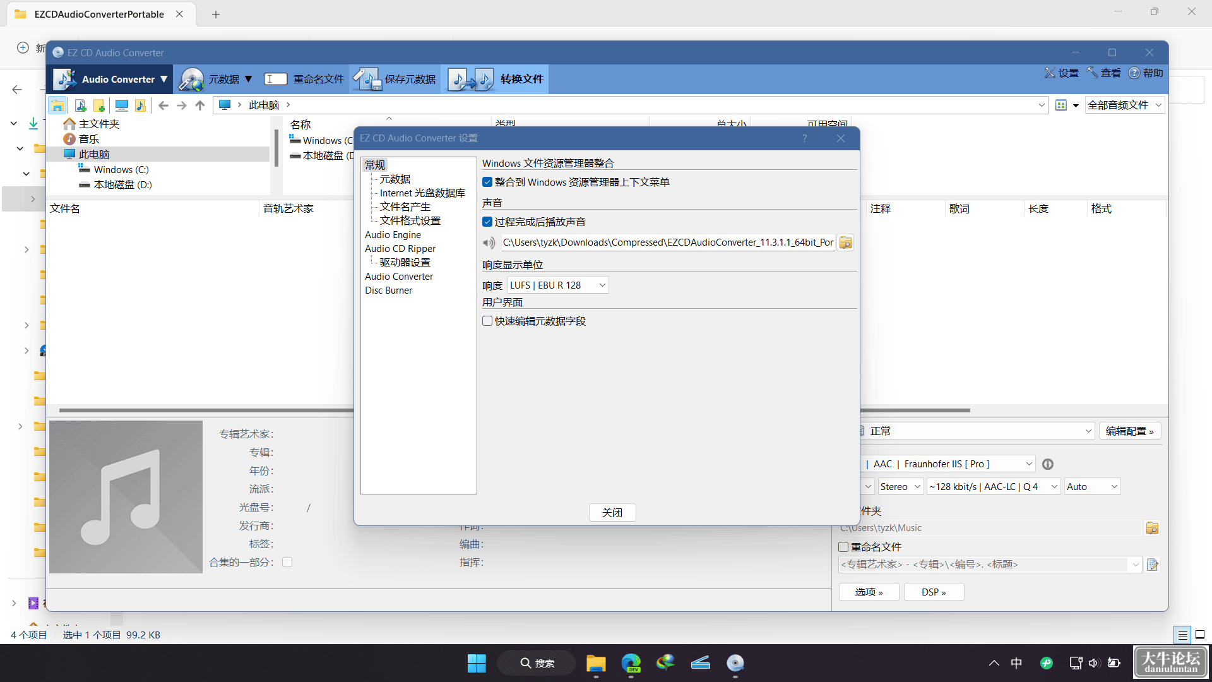Open the 全部音频文件 filter dropdown

1125,105
